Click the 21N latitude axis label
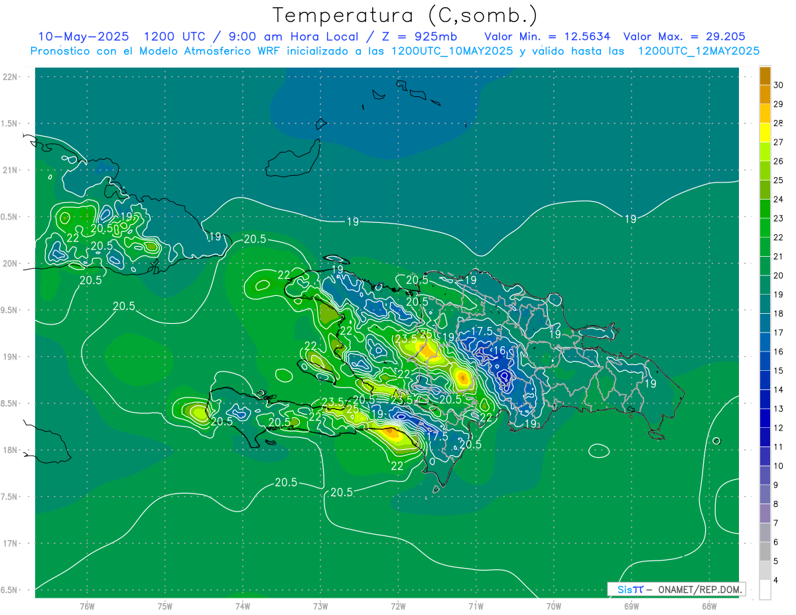 (x=11, y=170)
